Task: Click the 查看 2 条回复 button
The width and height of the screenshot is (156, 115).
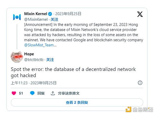Action: click(77, 103)
